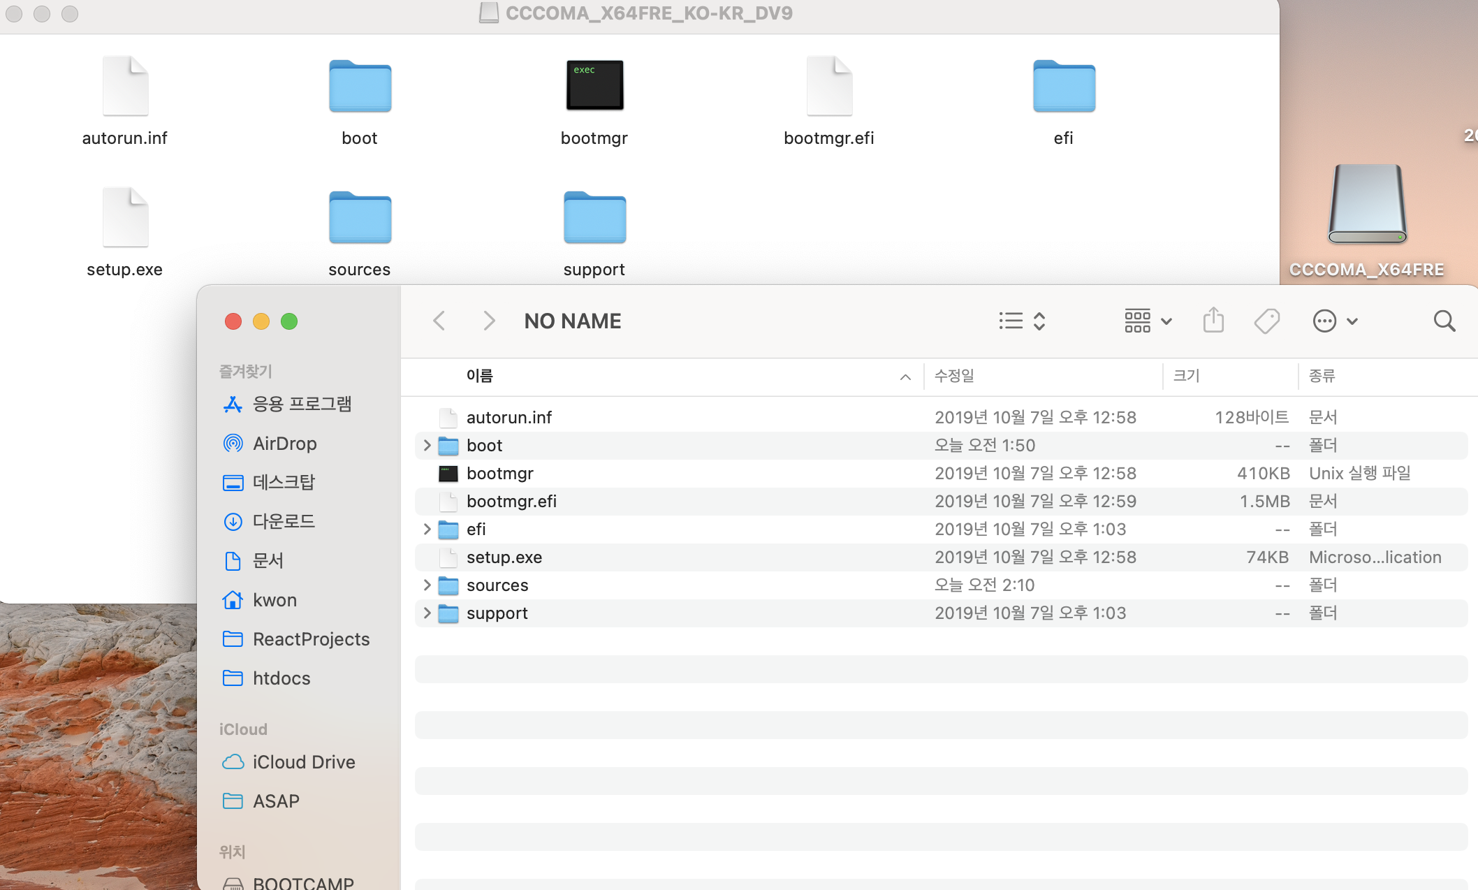This screenshot has width=1478, height=890.
Task: Expand the efi folder disclosure arrow
Action: (427, 529)
